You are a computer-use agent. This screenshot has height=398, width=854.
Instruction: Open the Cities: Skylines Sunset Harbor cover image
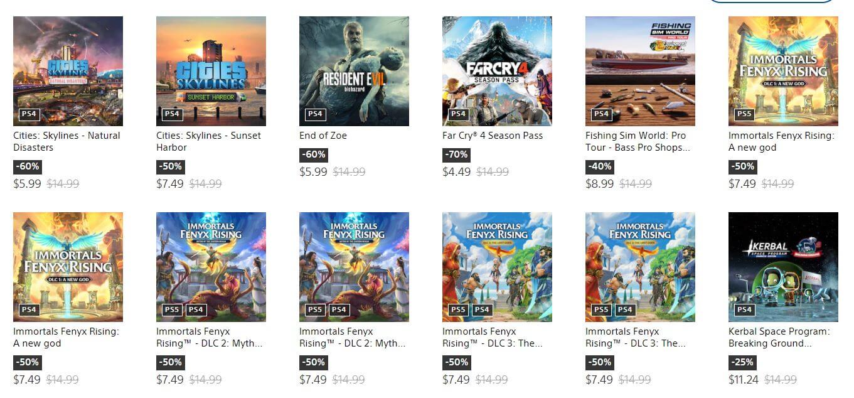(x=211, y=71)
